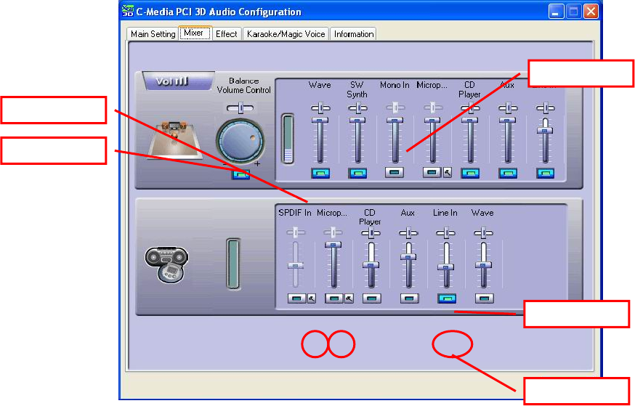This screenshot has width=635, height=406.
Task: Click the Line In recording balance slider
Action: click(x=446, y=233)
